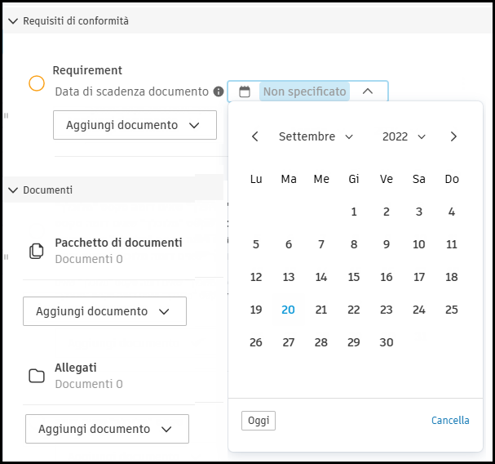The height and width of the screenshot is (464, 495).
Task: Click the Pacchetto di documenti title
Action: 119,243
